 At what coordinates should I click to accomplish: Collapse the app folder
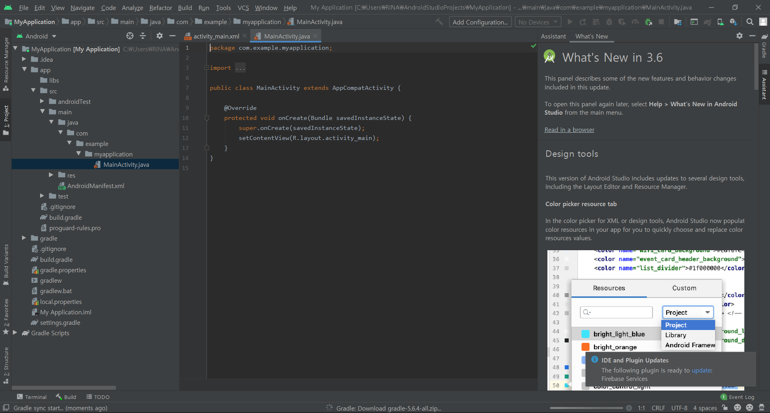click(x=24, y=70)
